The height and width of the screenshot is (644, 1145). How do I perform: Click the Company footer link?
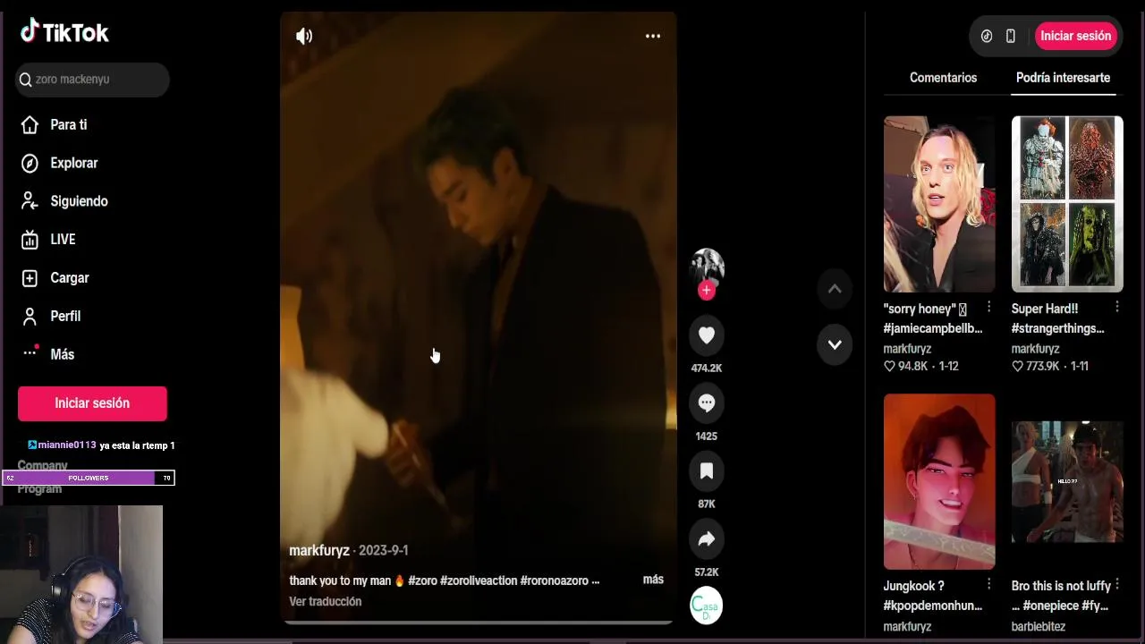tap(42, 465)
